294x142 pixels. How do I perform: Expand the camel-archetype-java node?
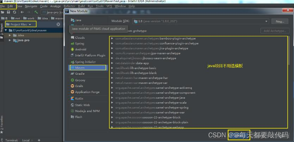pyautogui.click(x=112, y=98)
